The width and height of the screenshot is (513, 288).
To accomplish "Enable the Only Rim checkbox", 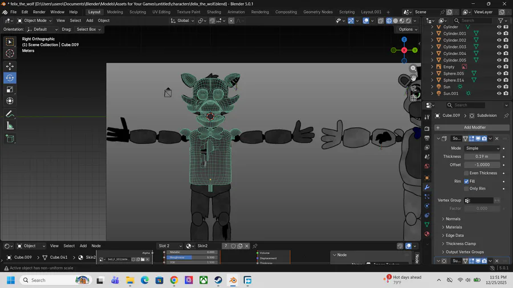I will click(466, 188).
